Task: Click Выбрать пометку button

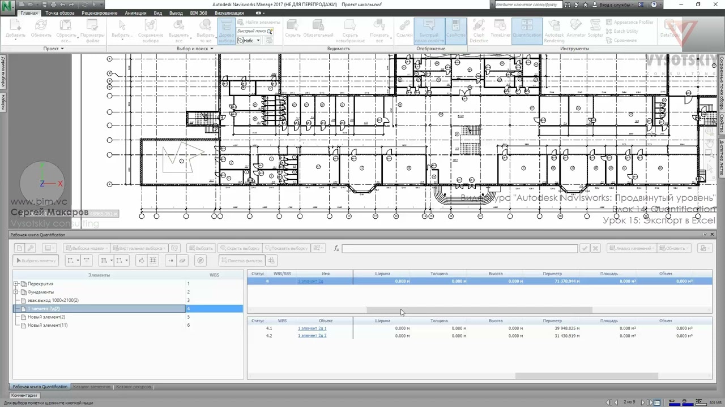Action: click(36, 261)
